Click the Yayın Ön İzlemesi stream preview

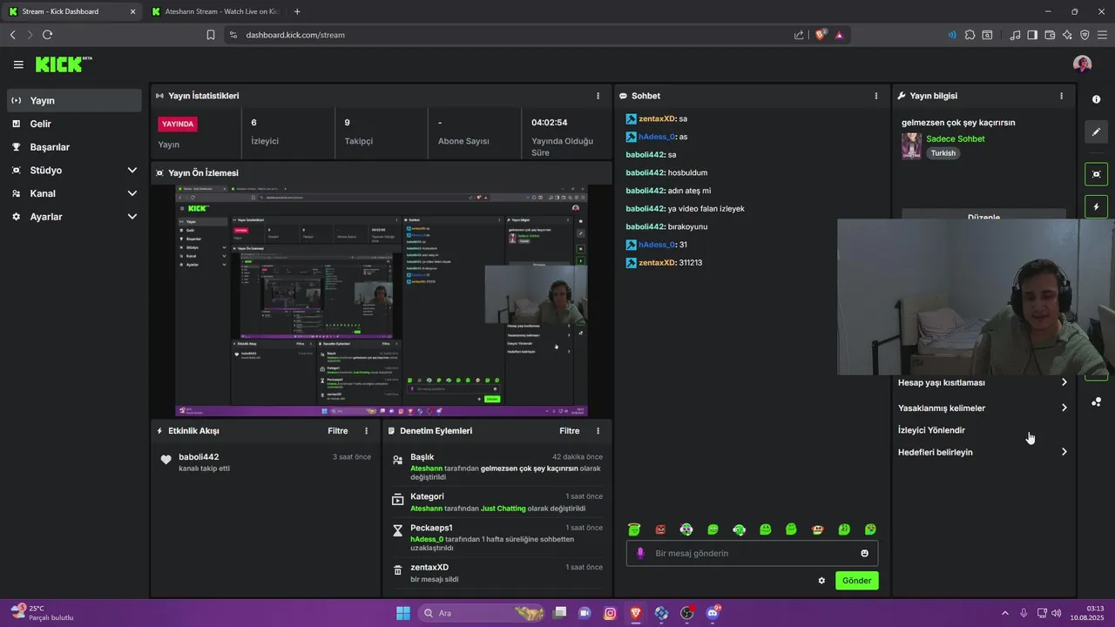(x=382, y=300)
